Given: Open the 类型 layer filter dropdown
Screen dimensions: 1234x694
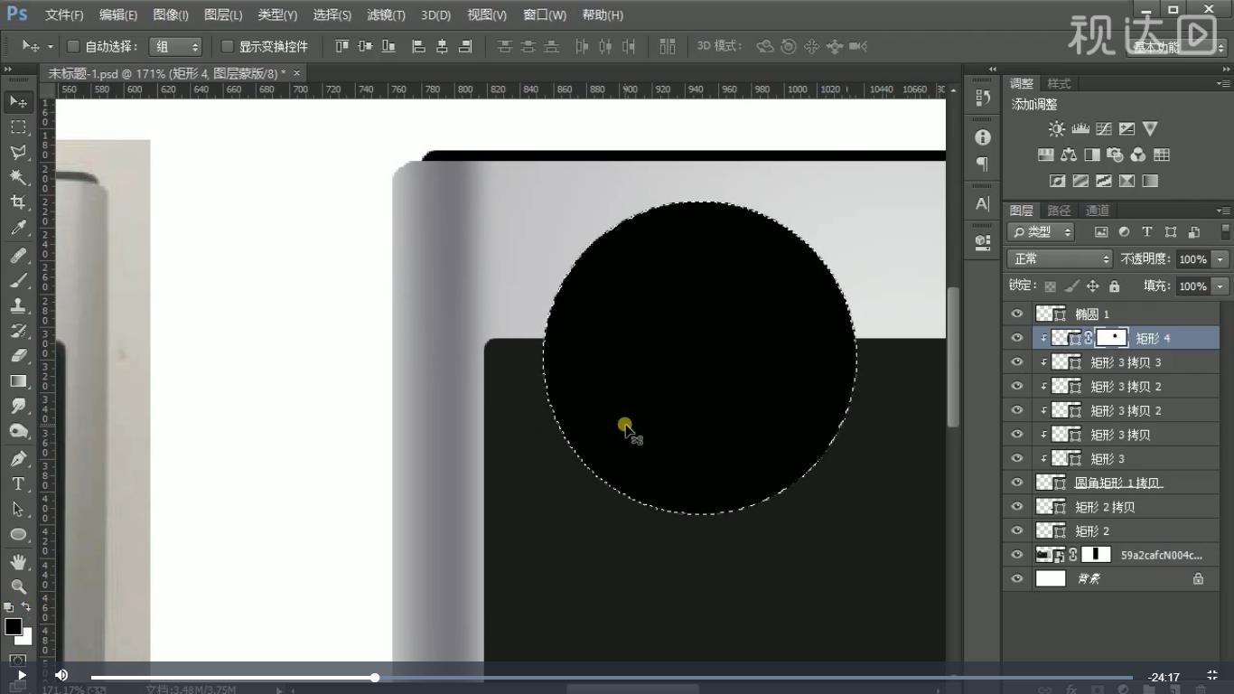Looking at the screenshot, I should click(1041, 232).
